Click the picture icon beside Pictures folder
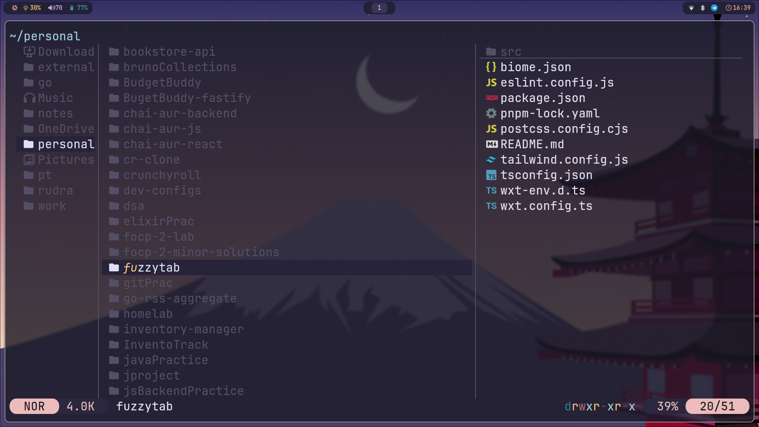This screenshot has width=759, height=427. point(29,160)
